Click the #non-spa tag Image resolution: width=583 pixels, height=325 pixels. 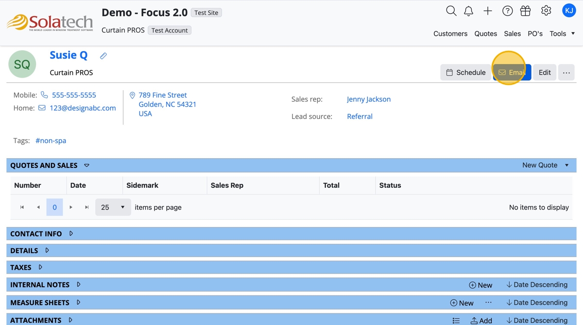(51, 141)
